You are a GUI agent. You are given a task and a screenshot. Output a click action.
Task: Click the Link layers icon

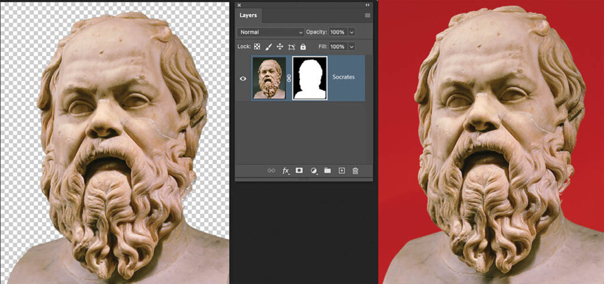tap(271, 170)
